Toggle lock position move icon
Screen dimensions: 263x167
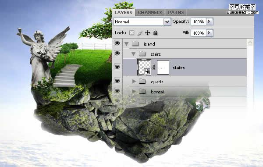click(147, 33)
